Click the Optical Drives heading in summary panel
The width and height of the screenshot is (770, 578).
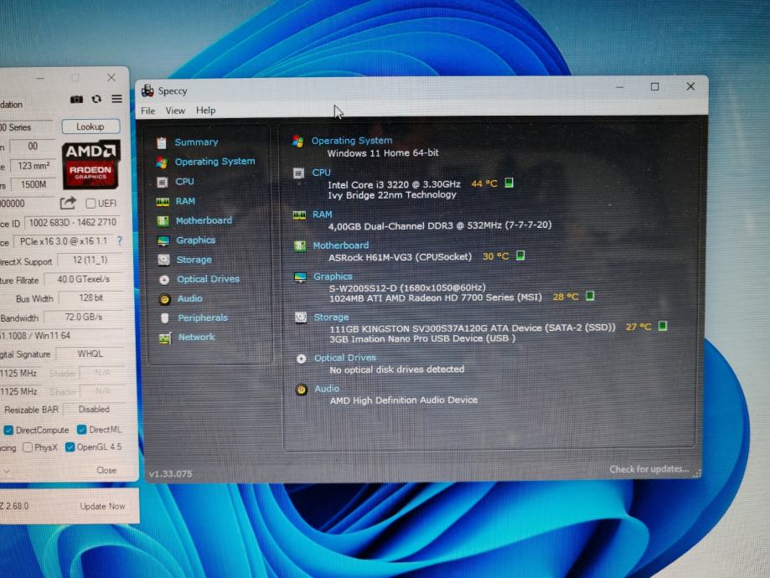pos(345,358)
